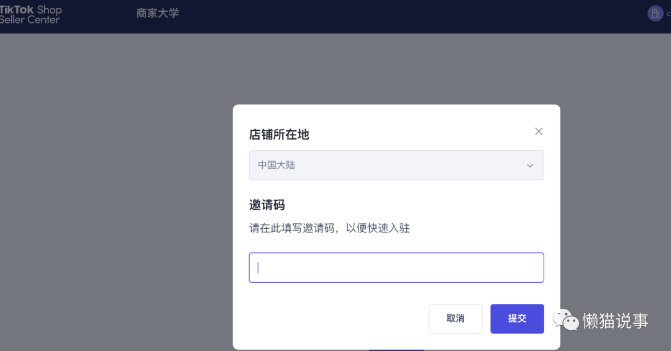Screen dimensions: 671x351
Task: Close the 店铺所在地 dialog with X
Action: 538,131
